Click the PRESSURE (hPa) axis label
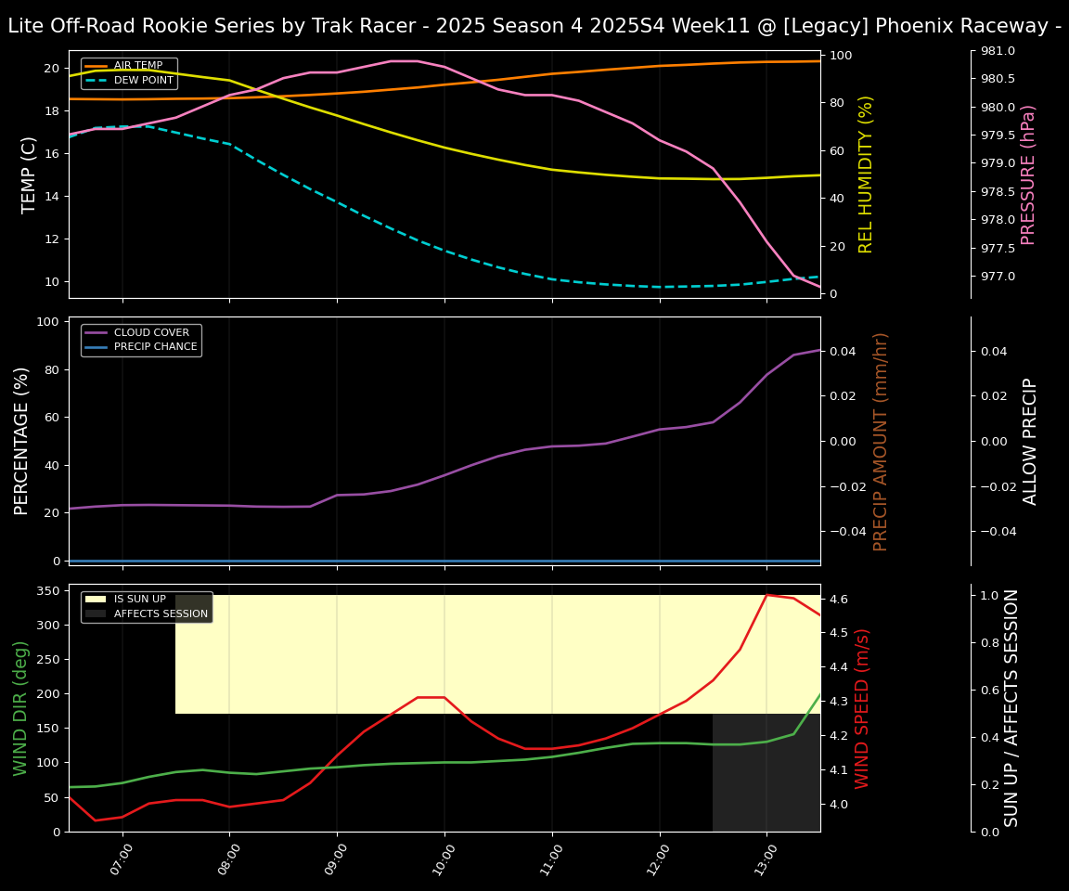 click(1028, 174)
